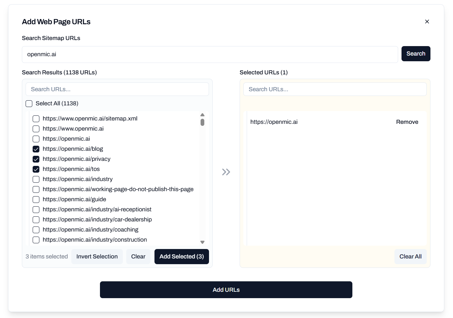Click Clear All in Selected URLs panel
Viewport: 453px width, 318px height.
tap(410, 256)
